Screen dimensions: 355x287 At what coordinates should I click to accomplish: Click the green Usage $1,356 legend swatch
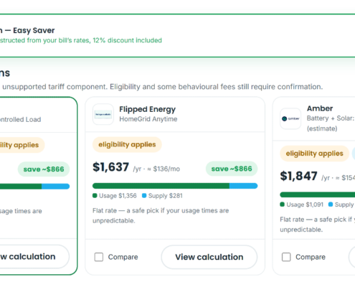click(x=95, y=196)
